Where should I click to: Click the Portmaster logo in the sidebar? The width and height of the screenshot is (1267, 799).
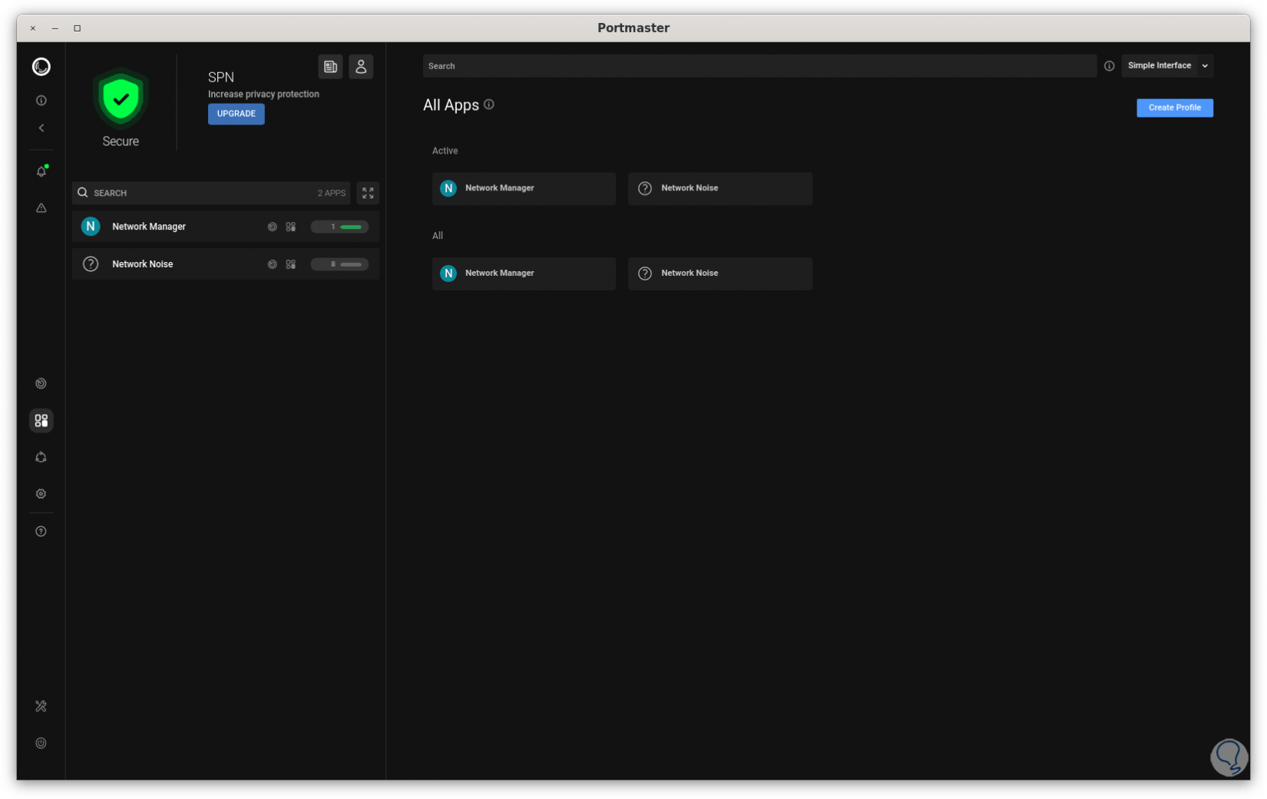41,67
